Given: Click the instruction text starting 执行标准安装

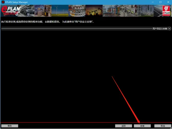Looking at the screenshot, I should click(x=48, y=22).
